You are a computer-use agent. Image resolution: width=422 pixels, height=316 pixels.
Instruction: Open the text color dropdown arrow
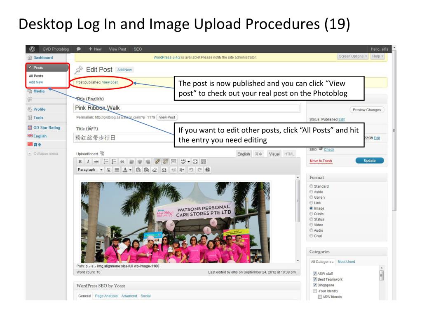coord(131,170)
